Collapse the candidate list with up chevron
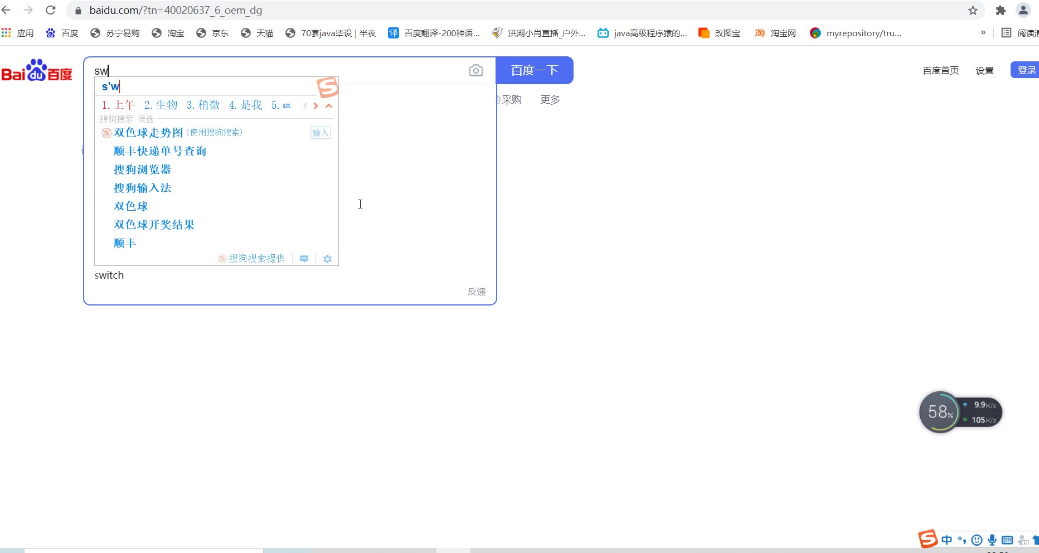 click(x=329, y=105)
